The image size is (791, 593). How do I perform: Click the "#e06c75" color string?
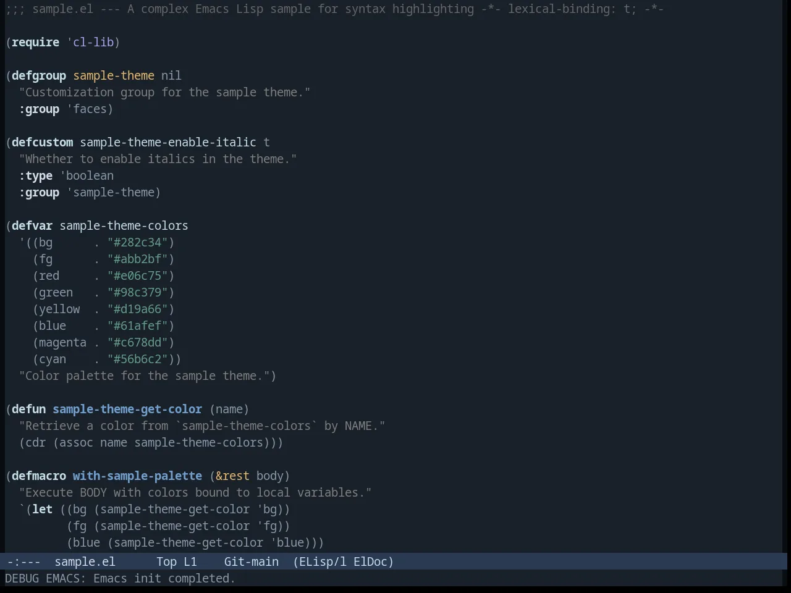click(138, 275)
